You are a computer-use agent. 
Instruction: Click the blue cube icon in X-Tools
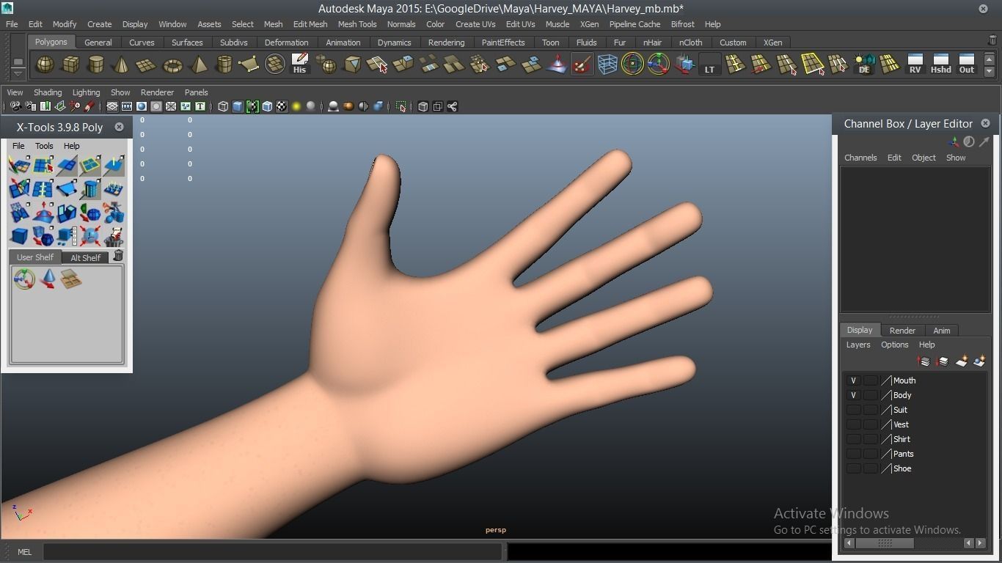click(19, 236)
